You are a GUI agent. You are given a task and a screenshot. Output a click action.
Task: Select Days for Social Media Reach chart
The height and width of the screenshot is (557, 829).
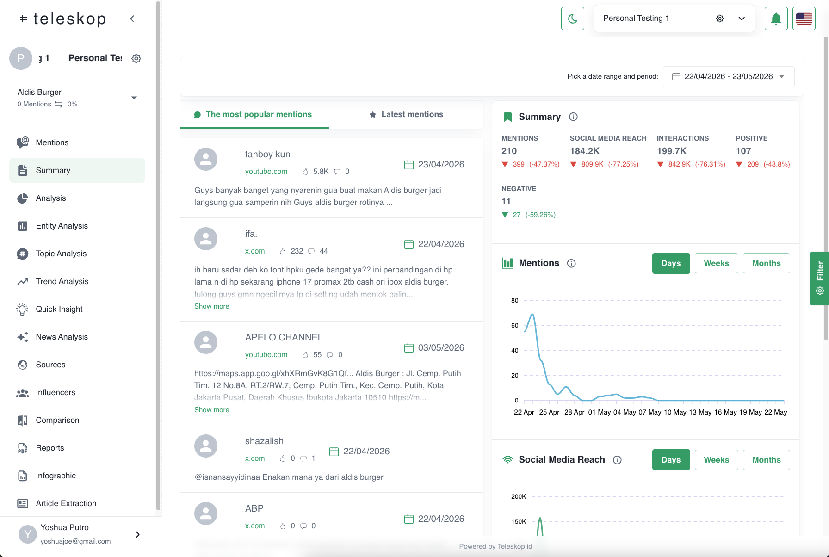(671, 460)
